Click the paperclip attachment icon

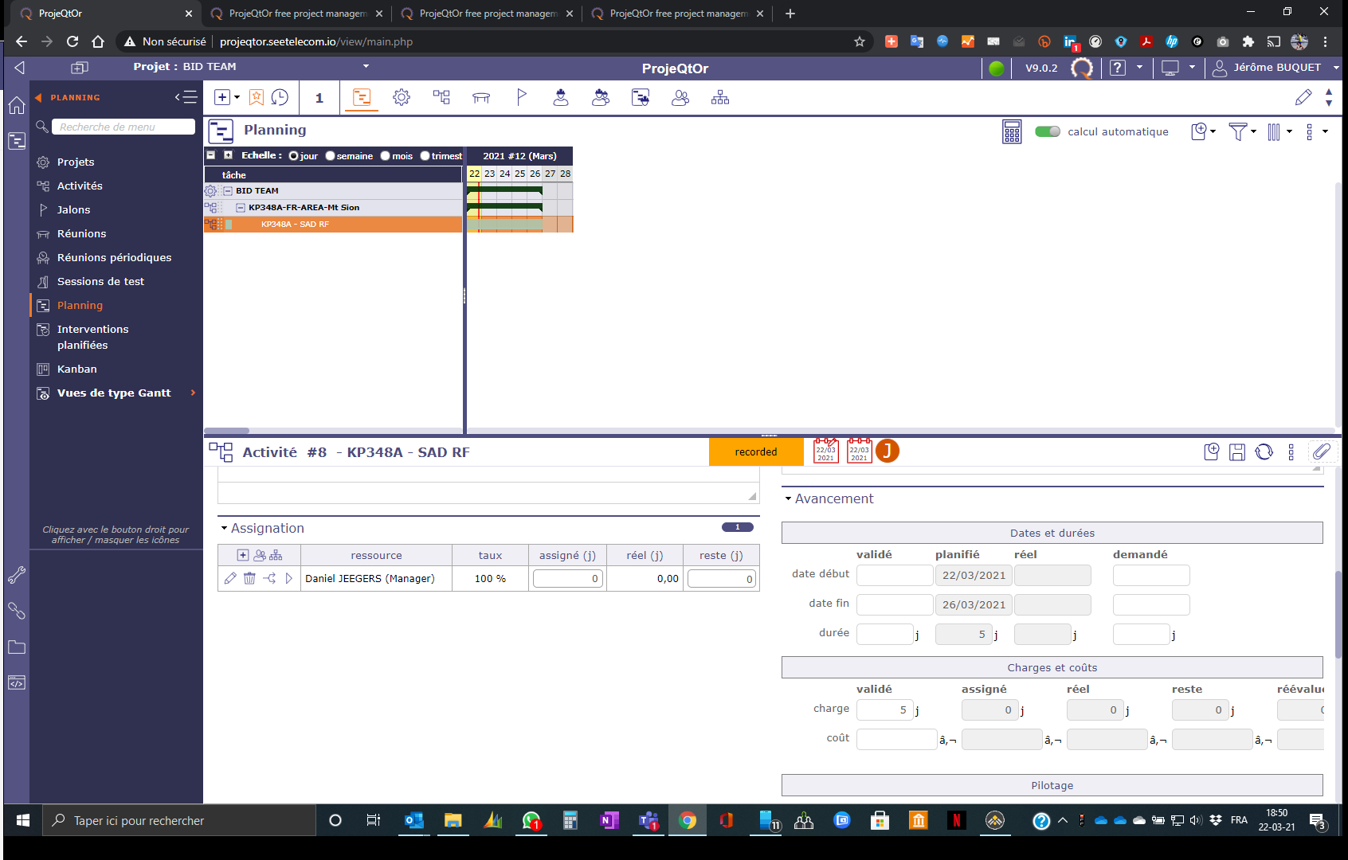click(1322, 452)
